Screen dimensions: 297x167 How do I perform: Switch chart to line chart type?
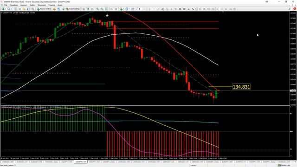pos(92,9)
